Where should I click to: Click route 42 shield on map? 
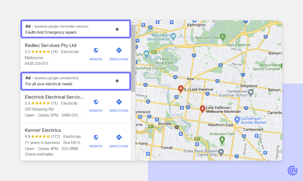266,37
